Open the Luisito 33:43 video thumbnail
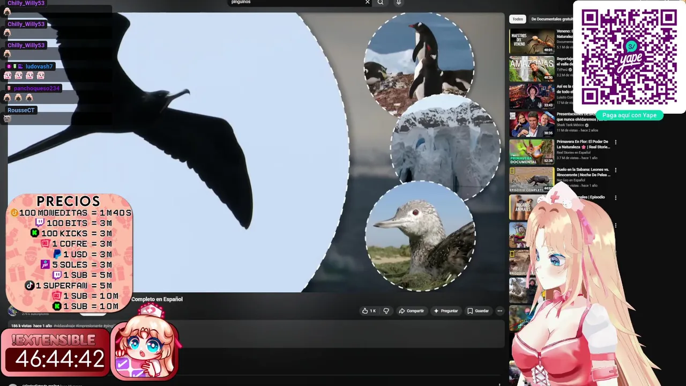 [x=532, y=96]
